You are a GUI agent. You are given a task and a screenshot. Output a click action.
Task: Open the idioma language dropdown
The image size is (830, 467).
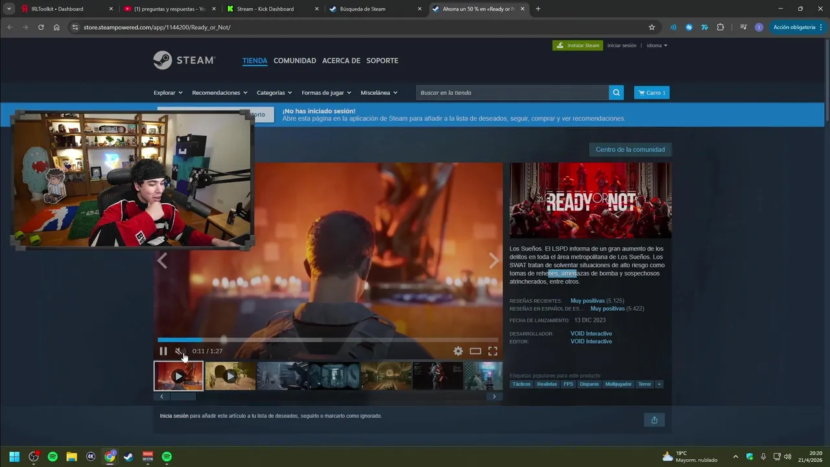click(x=657, y=45)
